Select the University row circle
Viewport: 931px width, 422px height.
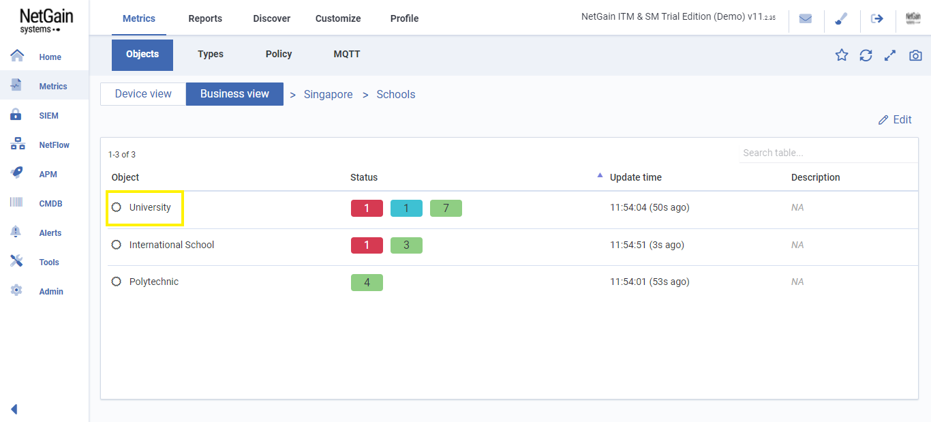point(117,207)
